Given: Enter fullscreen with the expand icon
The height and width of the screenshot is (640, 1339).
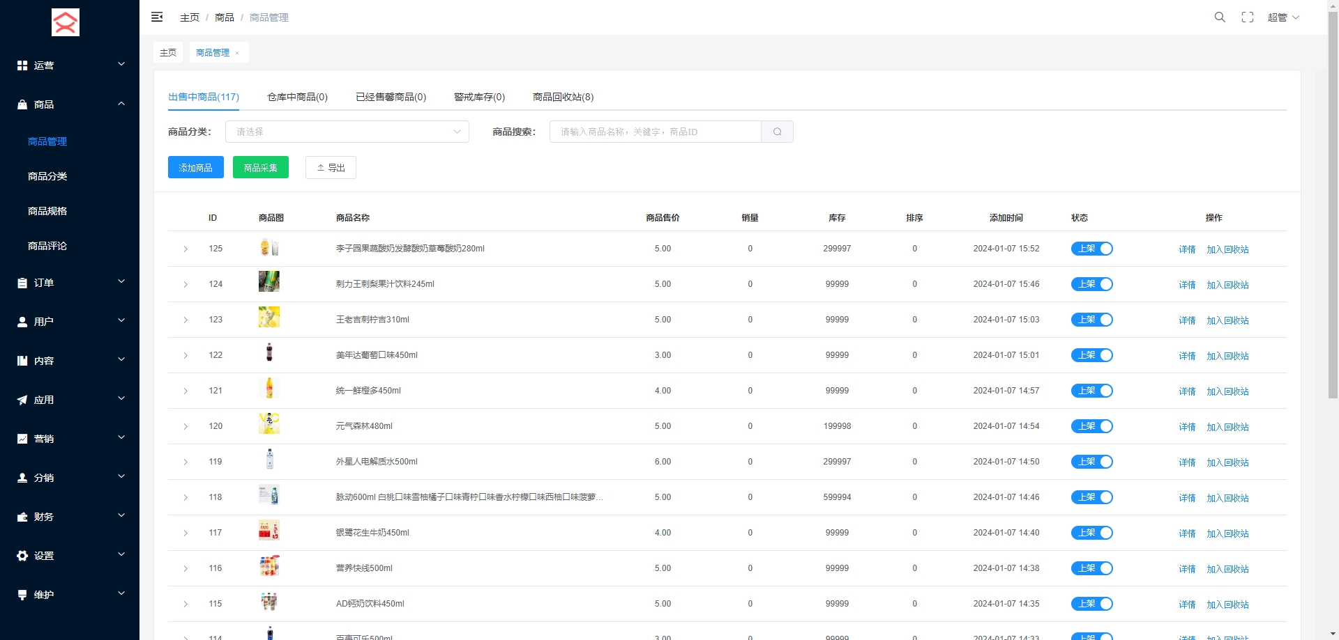Looking at the screenshot, I should click(x=1248, y=17).
